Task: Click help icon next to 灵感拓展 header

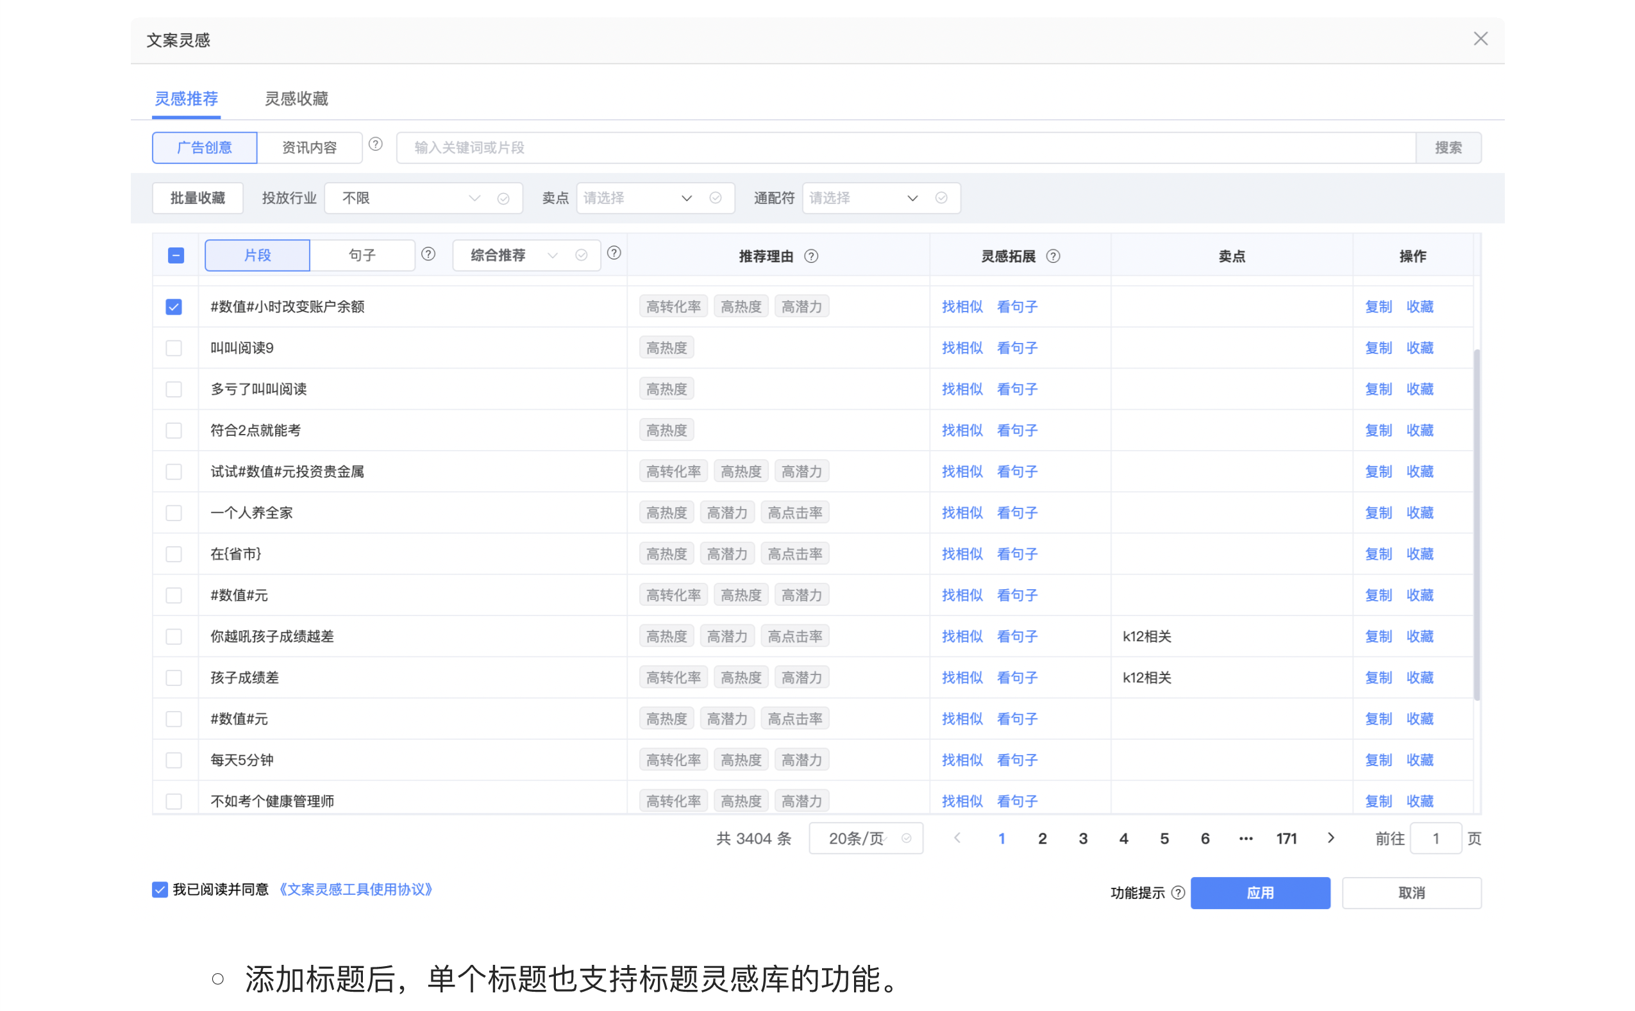Action: tap(1053, 257)
